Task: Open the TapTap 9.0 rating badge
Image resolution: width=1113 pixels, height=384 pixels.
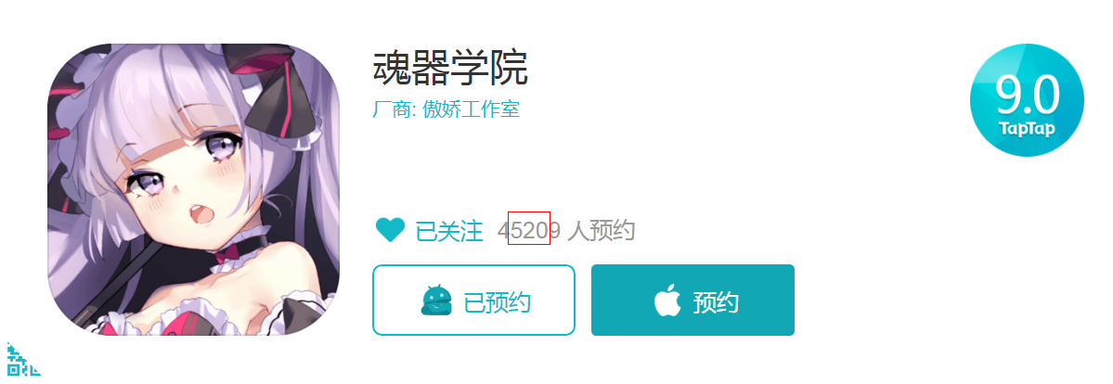Action: [x=1027, y=99]
